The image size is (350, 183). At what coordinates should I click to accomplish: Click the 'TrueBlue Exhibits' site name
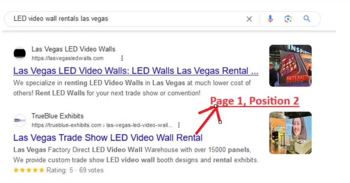(x=57, y=116)
